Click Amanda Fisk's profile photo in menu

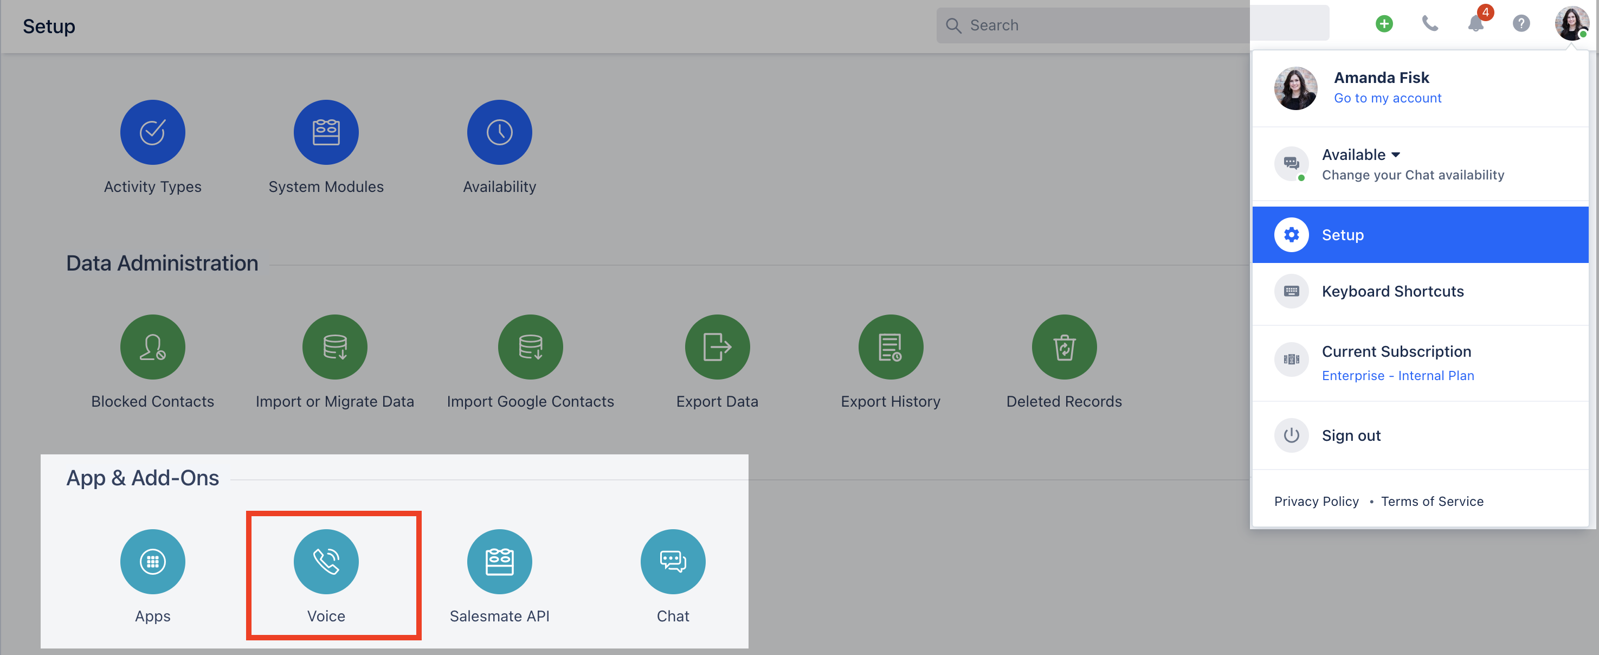(1295, 89)
